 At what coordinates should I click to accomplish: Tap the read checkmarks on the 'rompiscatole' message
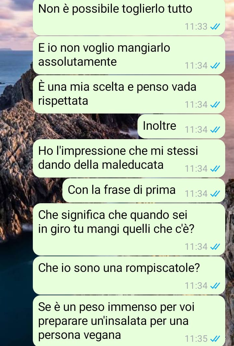(x=215, y=286)
